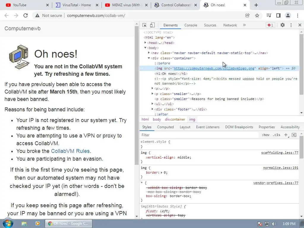Open the Properties tab

coord(267,127)
